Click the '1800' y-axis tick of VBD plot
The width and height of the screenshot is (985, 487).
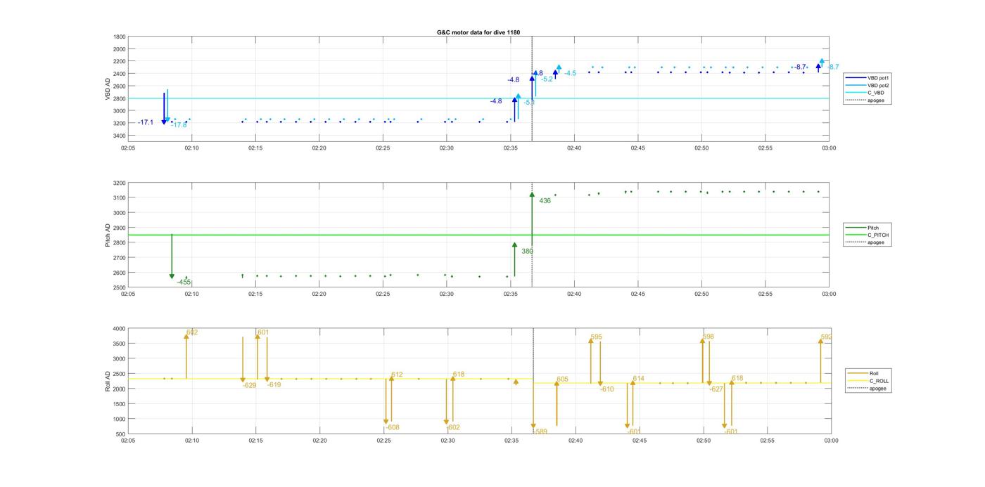pyautogui.click(x=120, y=37)
